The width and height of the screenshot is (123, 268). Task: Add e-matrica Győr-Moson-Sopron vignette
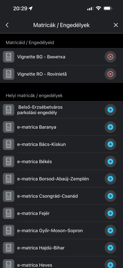pos(110,230)
